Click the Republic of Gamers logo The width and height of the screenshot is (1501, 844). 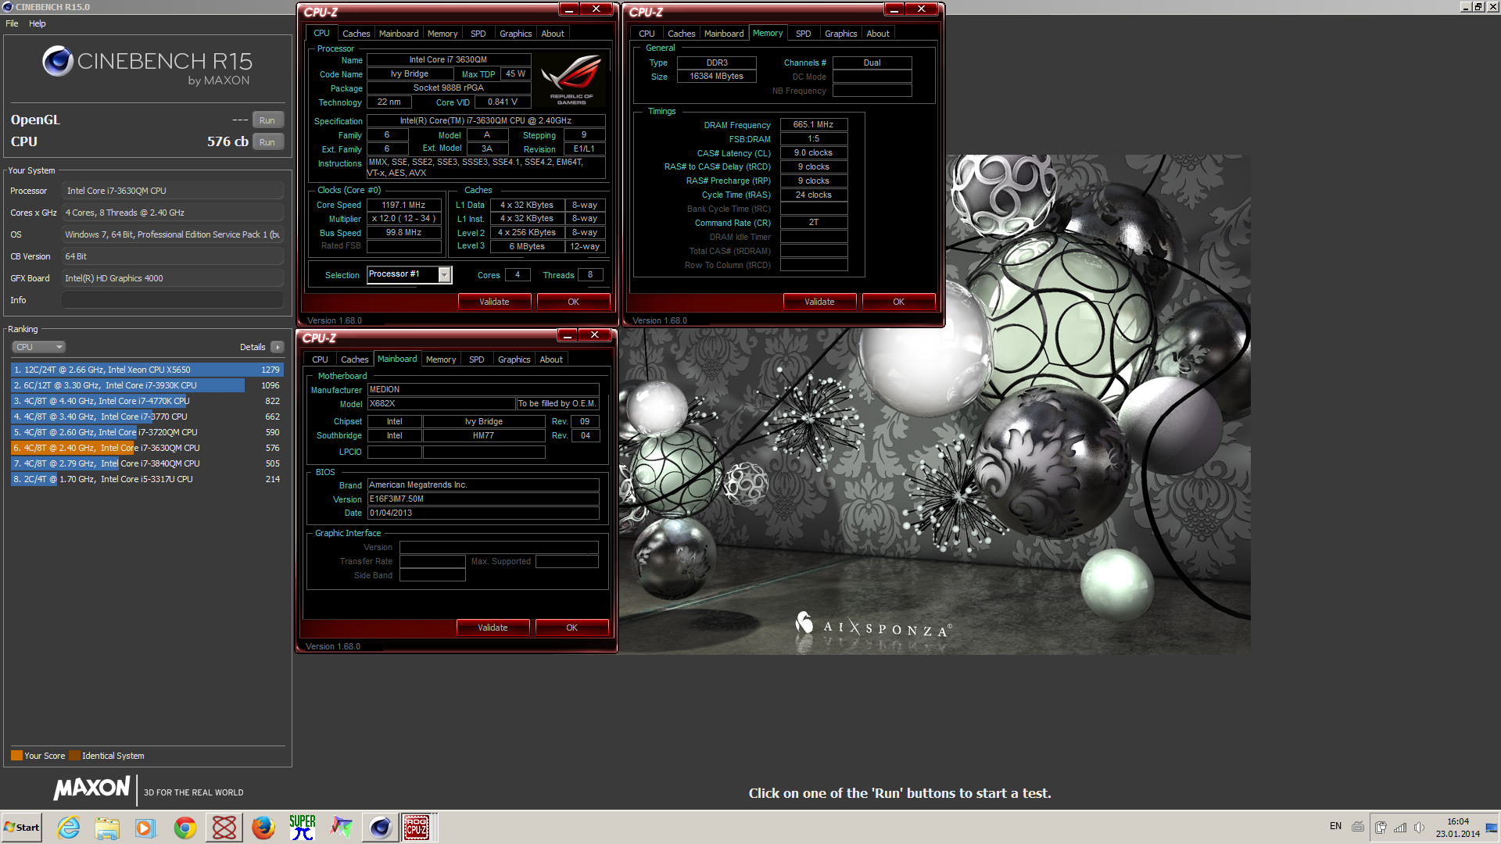571,79
